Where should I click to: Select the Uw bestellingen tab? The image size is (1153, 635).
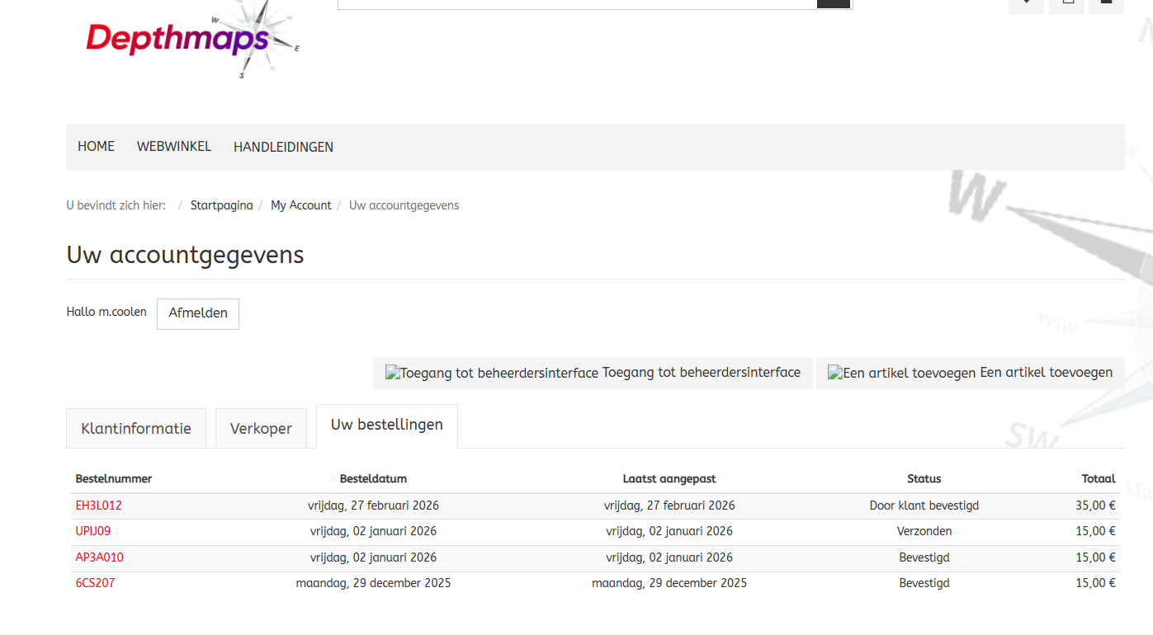coord(386,426)
